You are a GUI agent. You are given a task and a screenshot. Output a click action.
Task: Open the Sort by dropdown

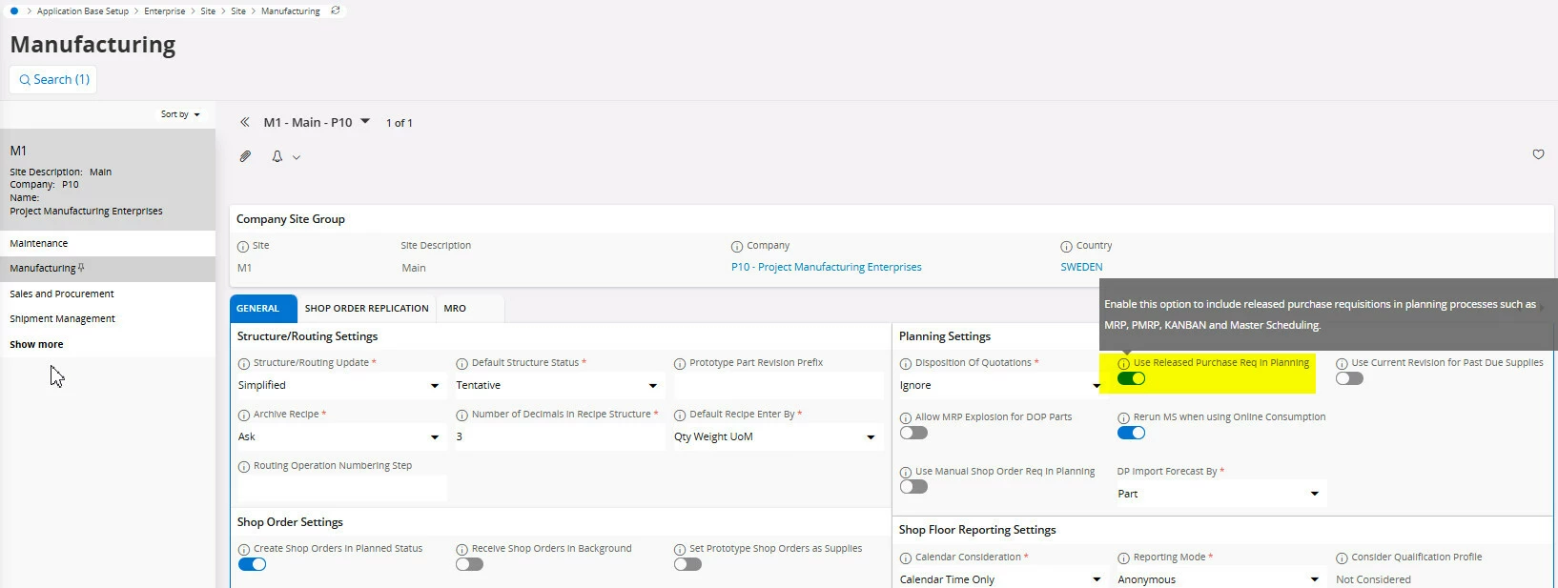(x=180, y=114)
